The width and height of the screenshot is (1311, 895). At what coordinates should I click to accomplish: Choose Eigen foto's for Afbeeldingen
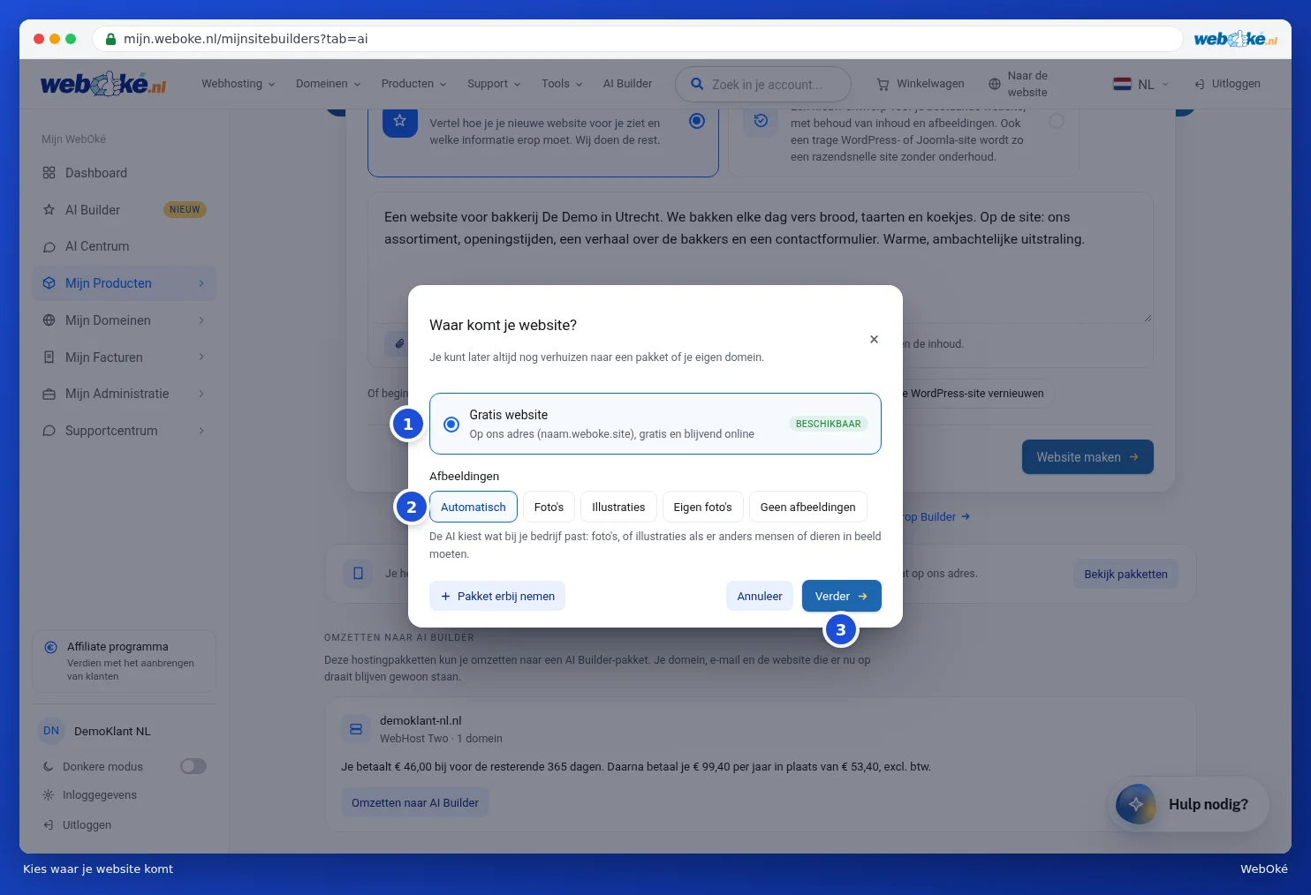[703, 507]
